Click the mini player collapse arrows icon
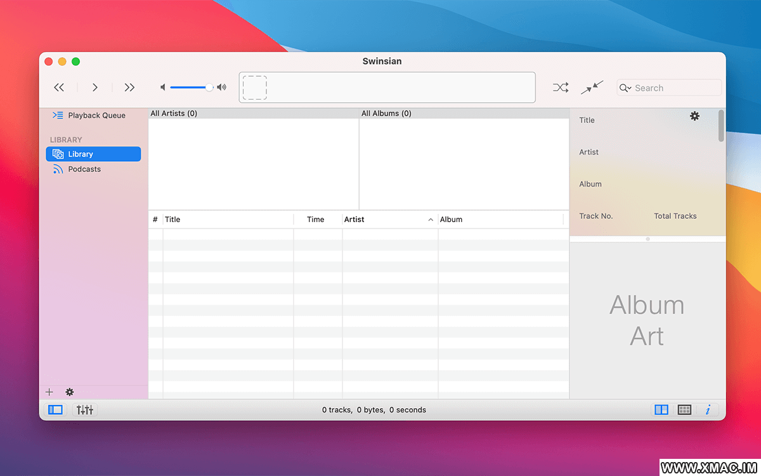Image resolution: width=761 pixels, height=476 pixels. (592, 88)
